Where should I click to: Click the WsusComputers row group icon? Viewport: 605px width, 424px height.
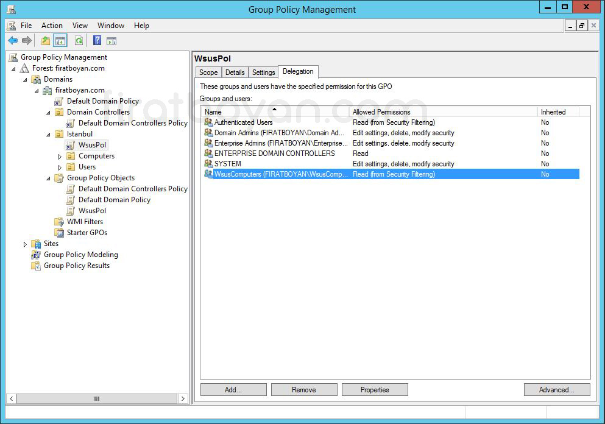(x=209, y=174)
